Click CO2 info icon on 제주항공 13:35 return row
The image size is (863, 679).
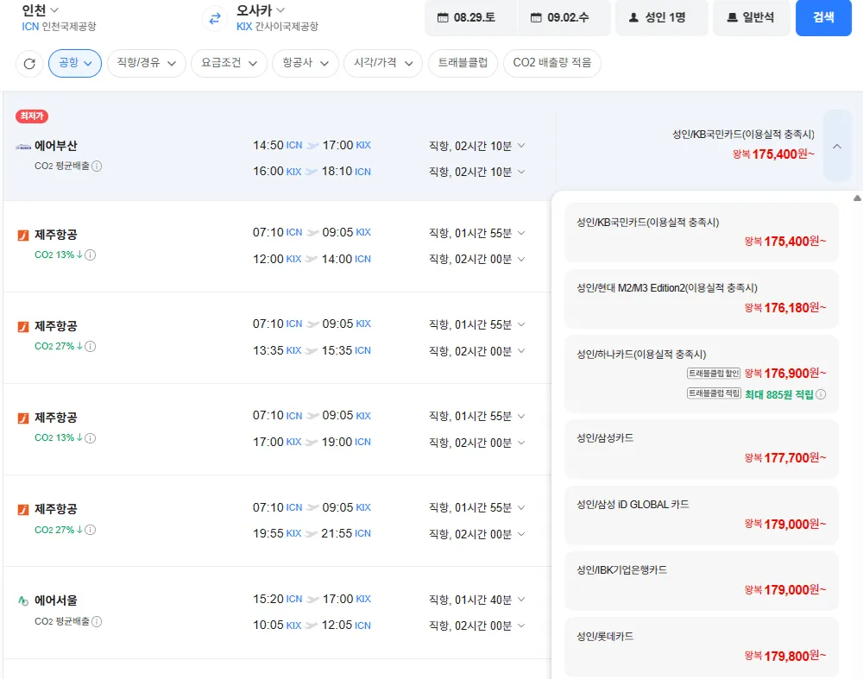coord(91,346)
